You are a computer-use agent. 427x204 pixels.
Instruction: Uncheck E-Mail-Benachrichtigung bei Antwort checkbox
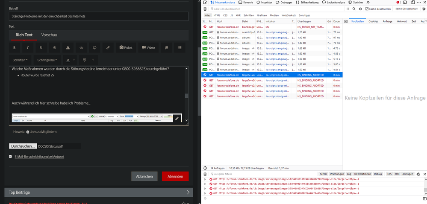point(10,157)
